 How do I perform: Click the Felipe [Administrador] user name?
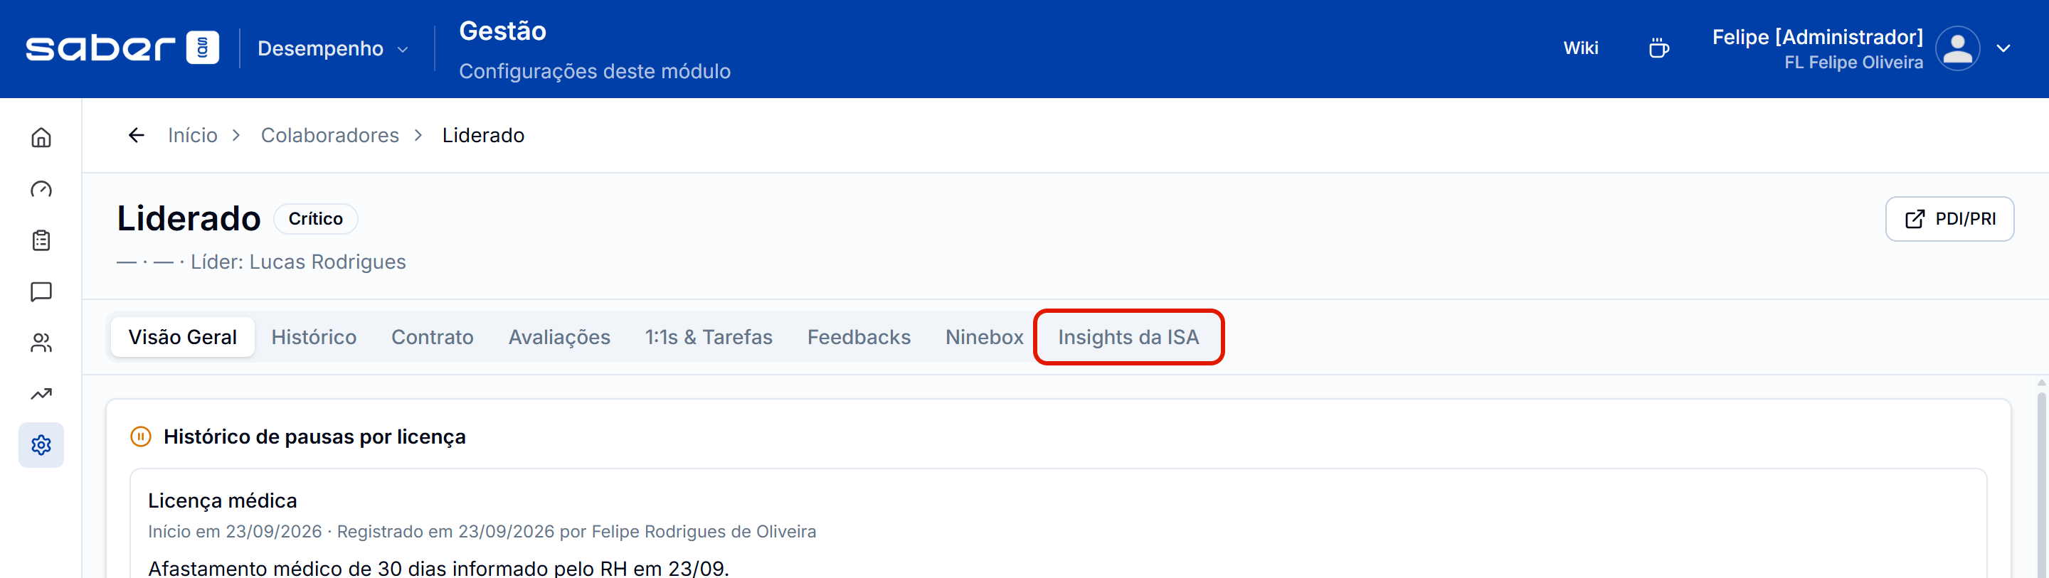pyautogui.click(x=1818, y=36)
